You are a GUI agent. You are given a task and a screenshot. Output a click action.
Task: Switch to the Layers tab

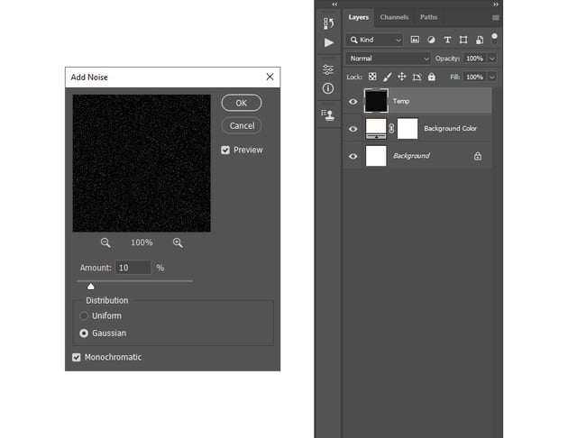tap(359, 17)
